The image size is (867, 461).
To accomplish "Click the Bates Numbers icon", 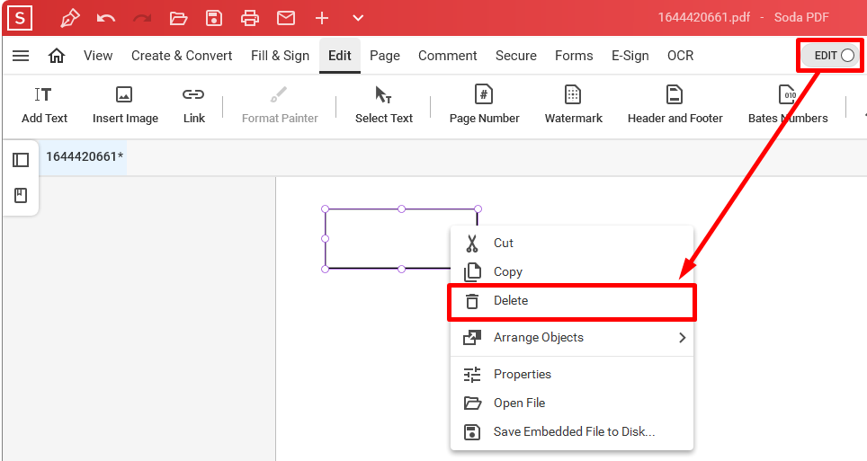I will [x=787, y=94].
